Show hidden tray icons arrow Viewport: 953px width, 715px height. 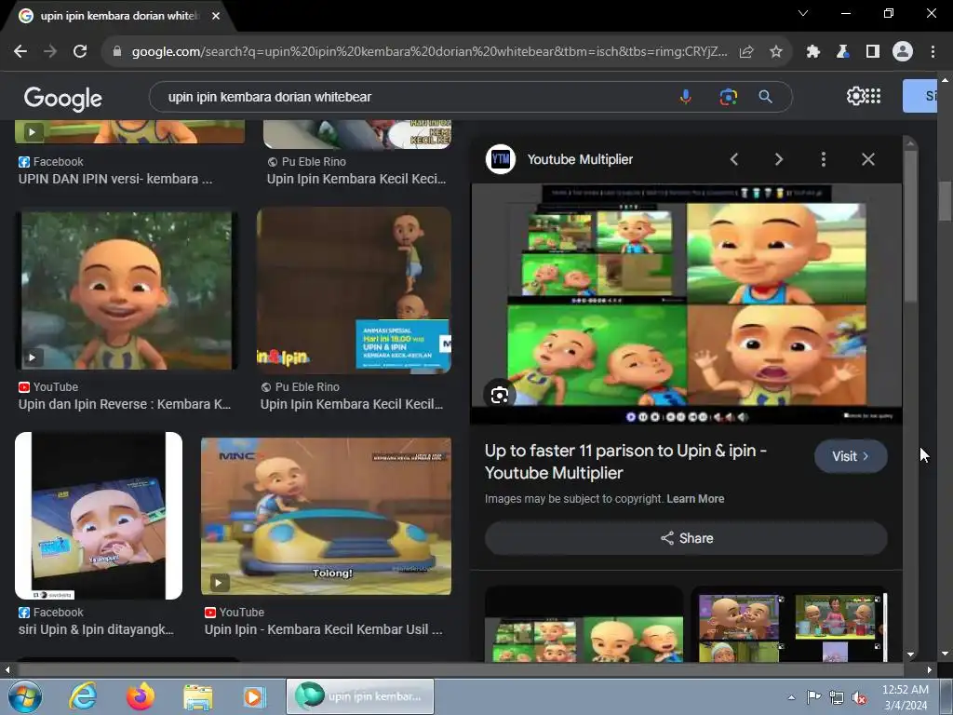click(791, 697)
